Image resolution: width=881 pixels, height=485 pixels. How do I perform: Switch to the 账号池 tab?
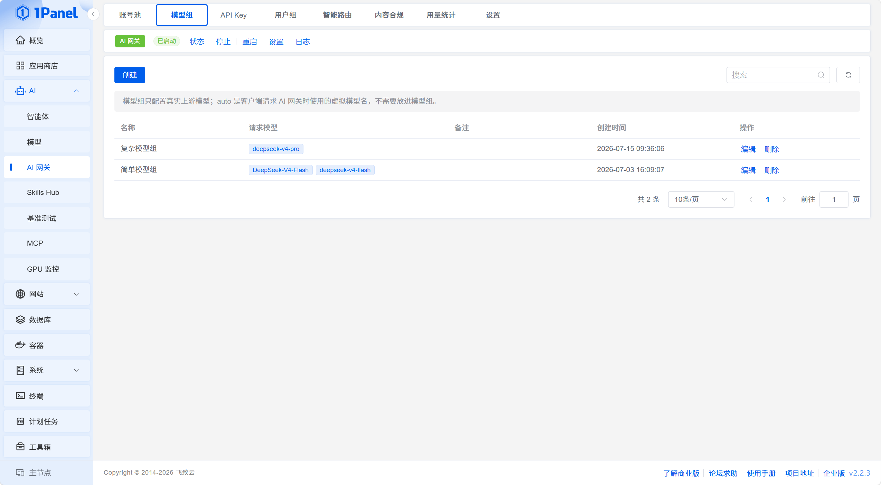[x=130, y=15]
